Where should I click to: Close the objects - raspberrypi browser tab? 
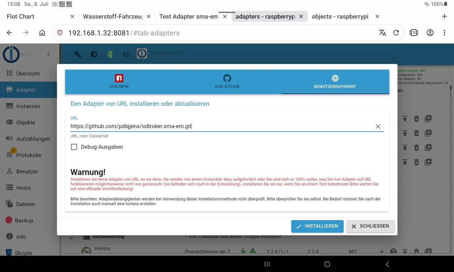[x=377, y=17]
